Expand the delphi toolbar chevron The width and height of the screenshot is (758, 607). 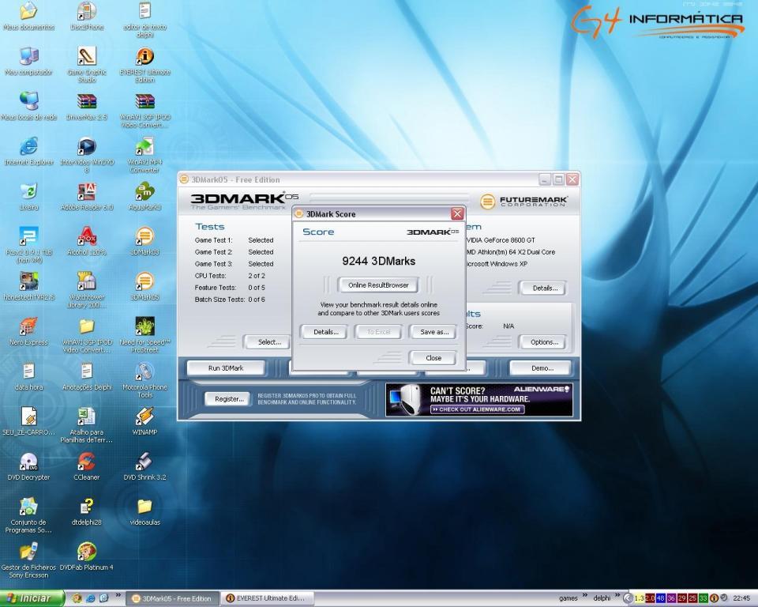point(617,595)
